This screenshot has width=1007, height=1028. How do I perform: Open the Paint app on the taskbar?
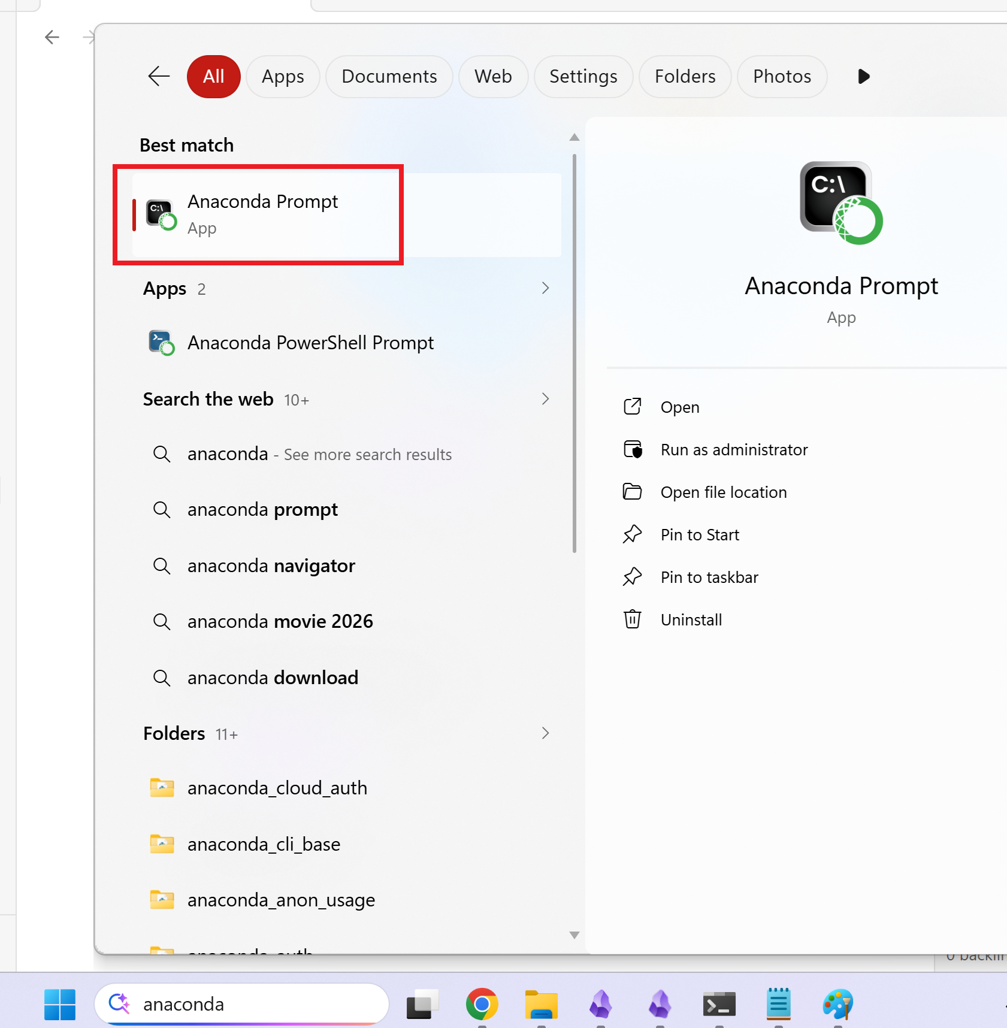point(838,1004)
